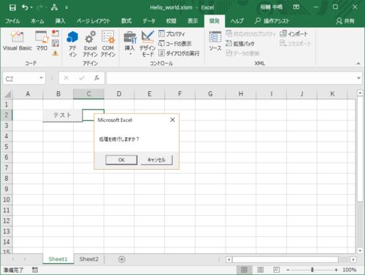
Task: Click horizontal scrollbar right arrow
Action: 353,260
